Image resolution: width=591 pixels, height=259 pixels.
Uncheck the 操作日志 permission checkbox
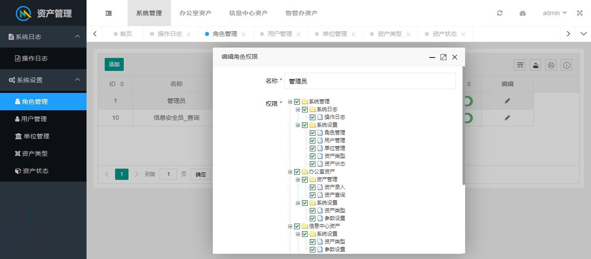pos(313,117)
